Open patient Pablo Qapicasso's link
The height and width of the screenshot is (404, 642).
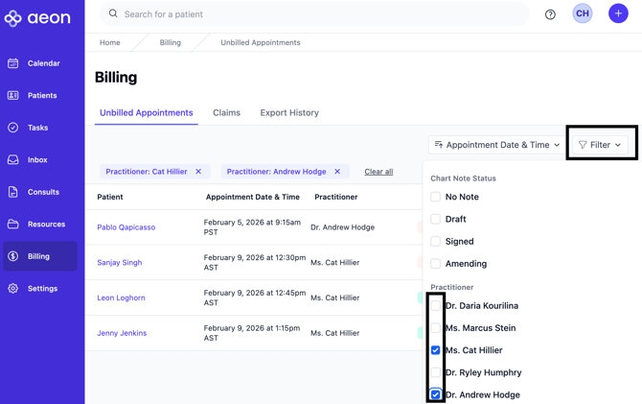pos(126,227)
